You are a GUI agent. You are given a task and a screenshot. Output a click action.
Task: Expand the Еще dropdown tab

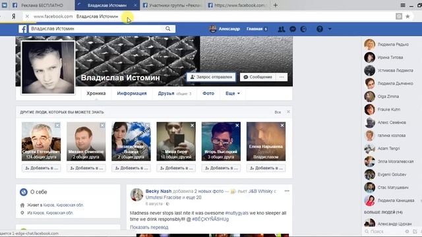[x=233, y=93]
